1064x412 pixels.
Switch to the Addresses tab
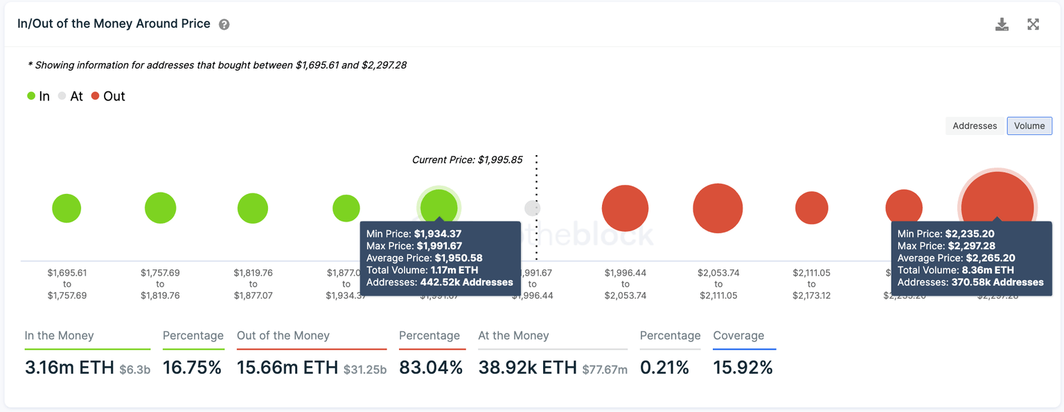(x=974, y=125)
